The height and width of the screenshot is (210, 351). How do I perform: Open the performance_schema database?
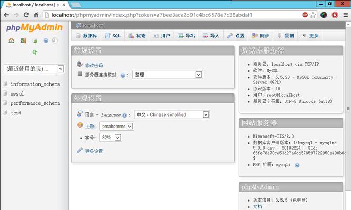coord(35,103)
